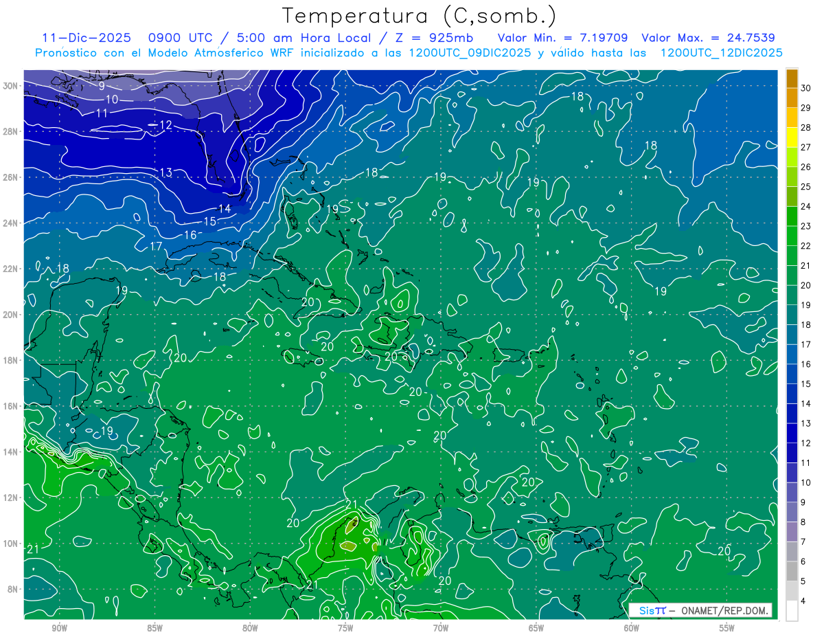Click the '13' contour label on the map
This screenshot has height=637, width=824.
[165, 172]
